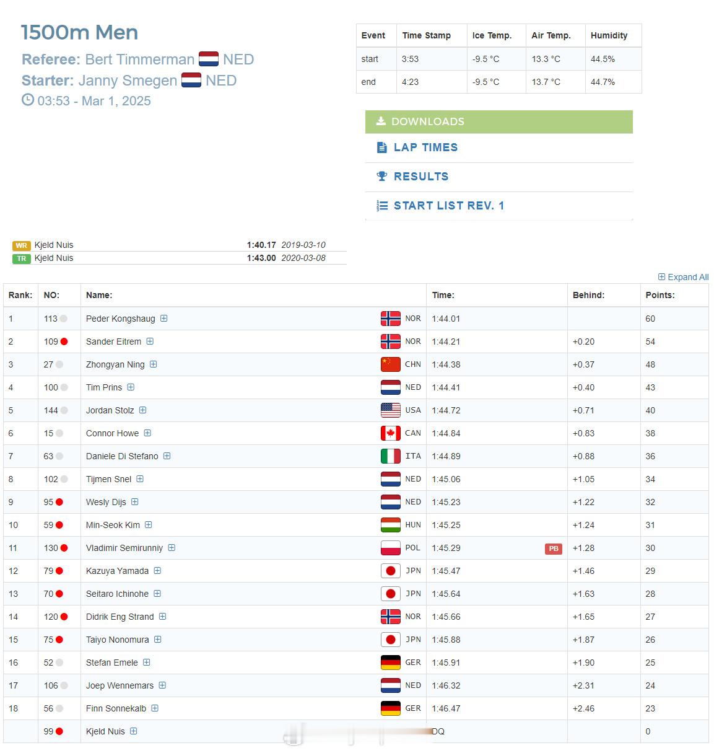Click the DOWNLOADS header bar
Image resolution: width=714 pixels, height=753 pixels.
point(499,121)
